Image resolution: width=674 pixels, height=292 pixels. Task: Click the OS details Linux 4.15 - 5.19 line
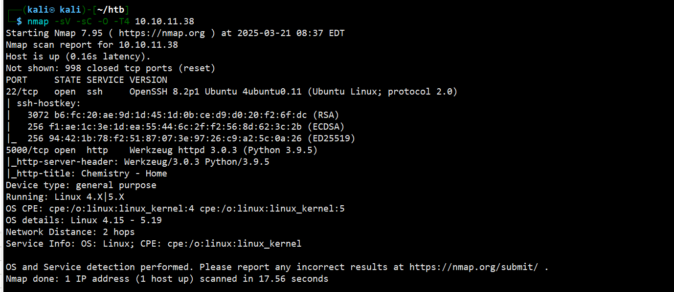(84, 220)
